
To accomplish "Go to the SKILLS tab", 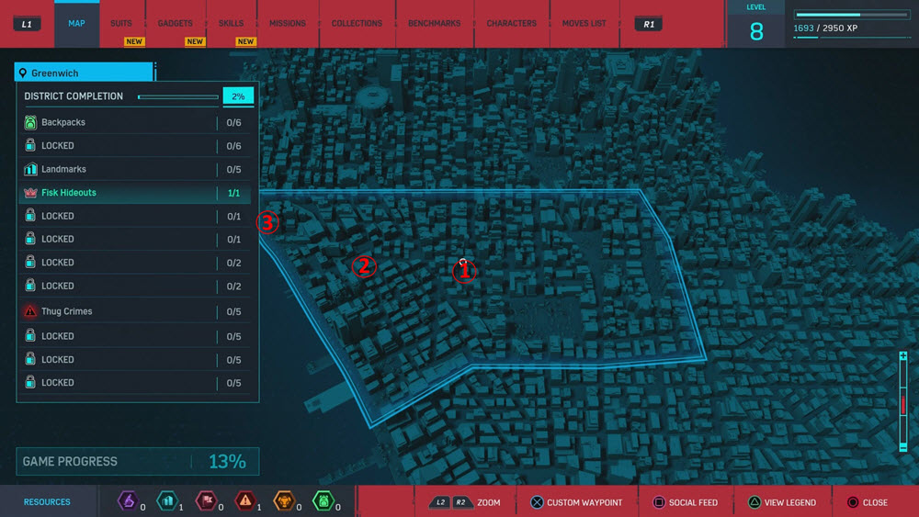I will tap(231, 24).
